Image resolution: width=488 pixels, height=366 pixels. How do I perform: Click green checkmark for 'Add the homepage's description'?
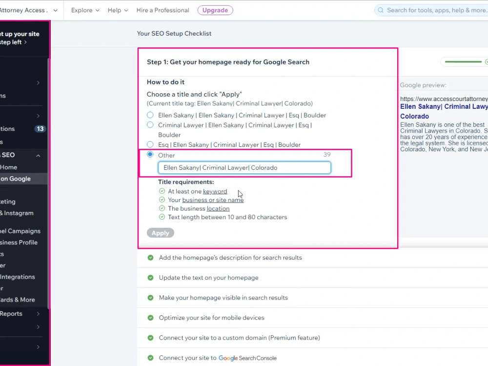[150, 258]
